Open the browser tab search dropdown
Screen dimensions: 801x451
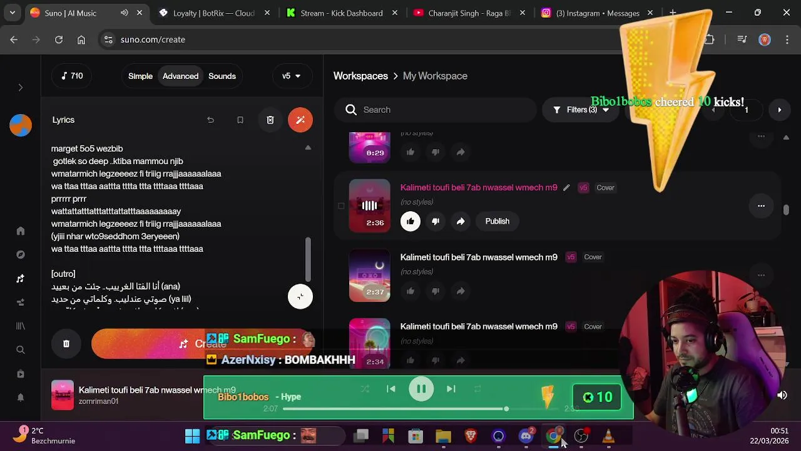tap(13, 13)
